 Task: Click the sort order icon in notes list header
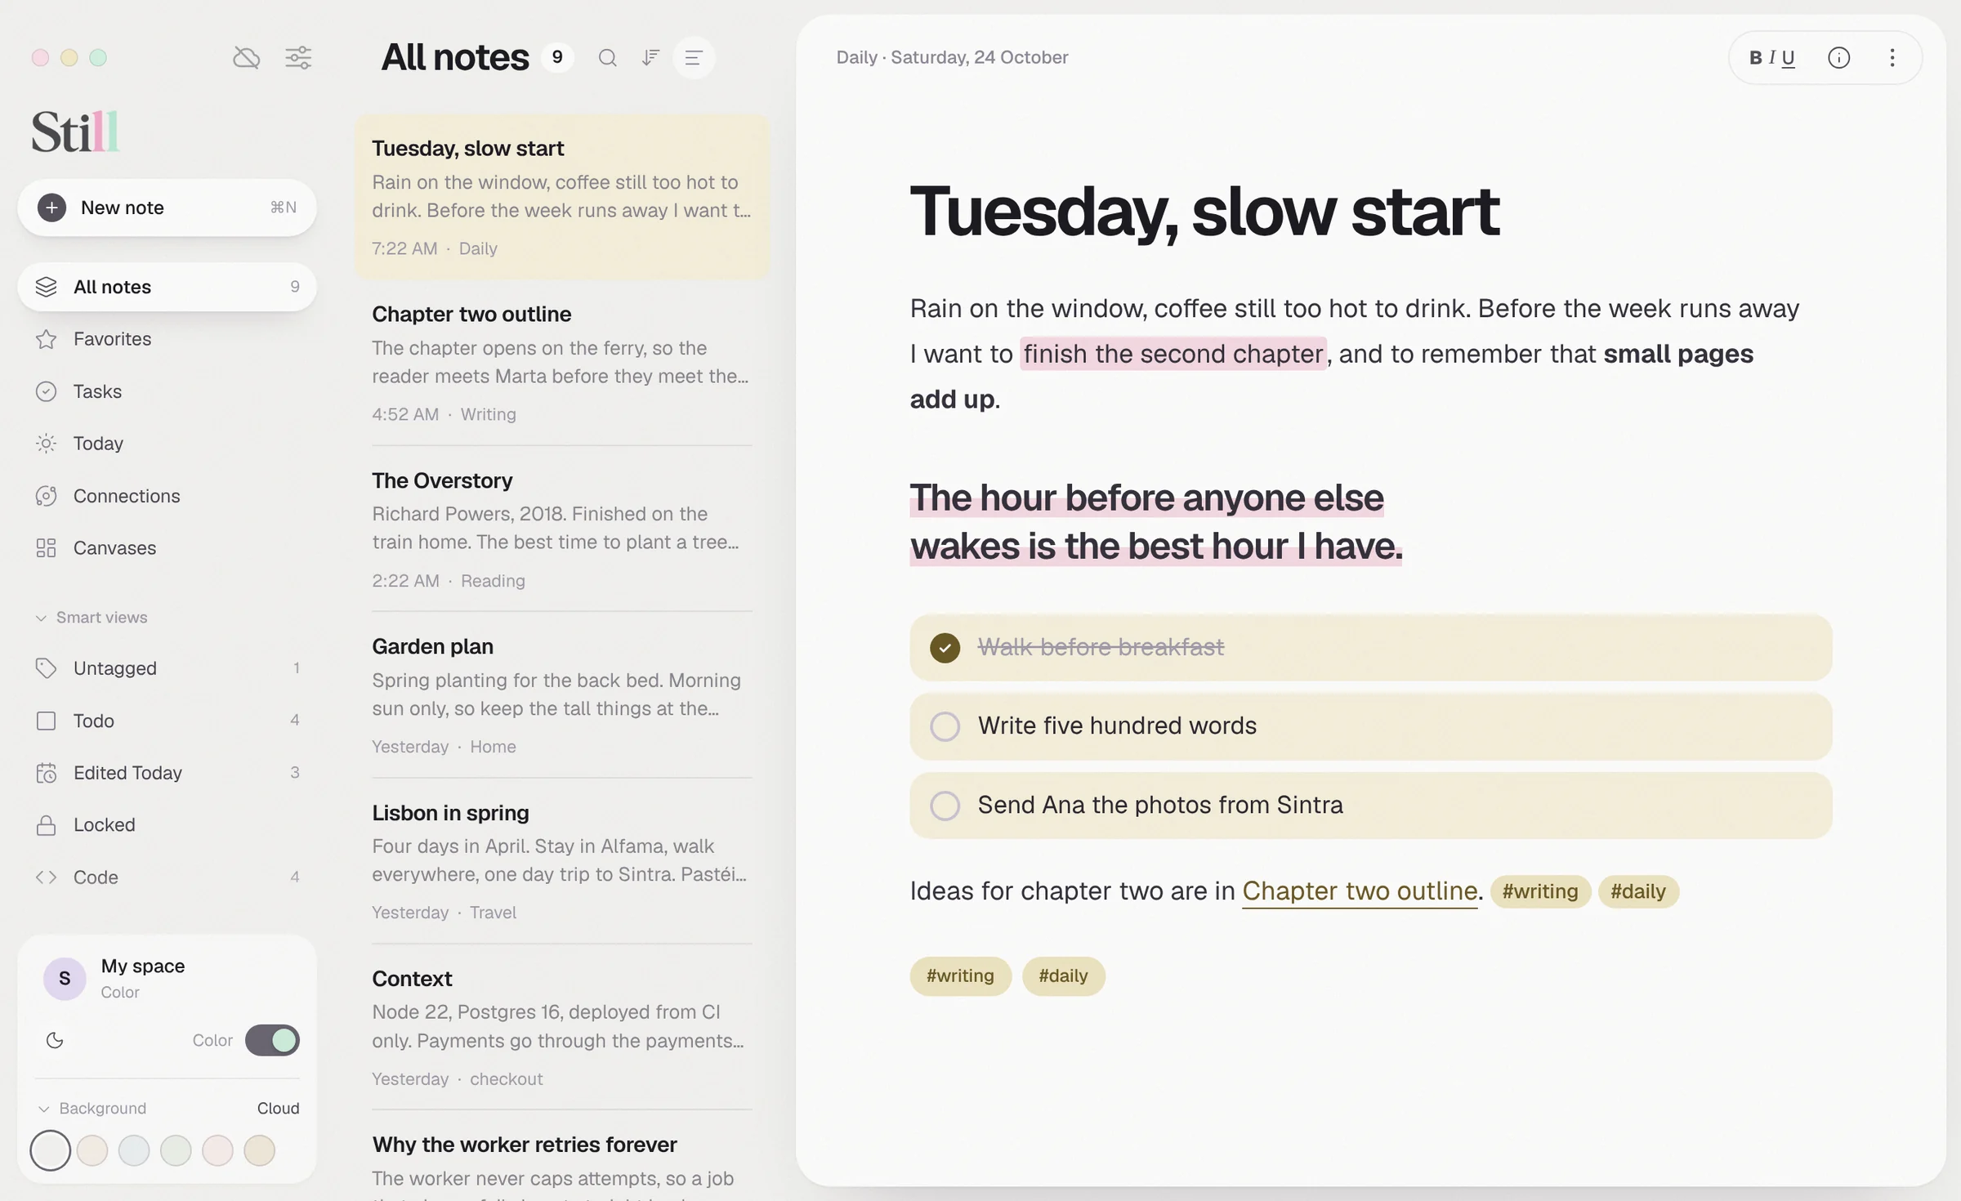[x=650, y=58]
